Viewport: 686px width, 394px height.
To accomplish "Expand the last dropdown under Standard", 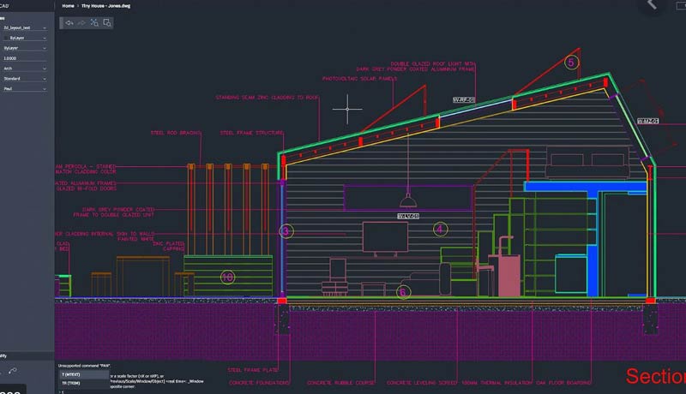I will pyautogui.click(x=24, y=89).
